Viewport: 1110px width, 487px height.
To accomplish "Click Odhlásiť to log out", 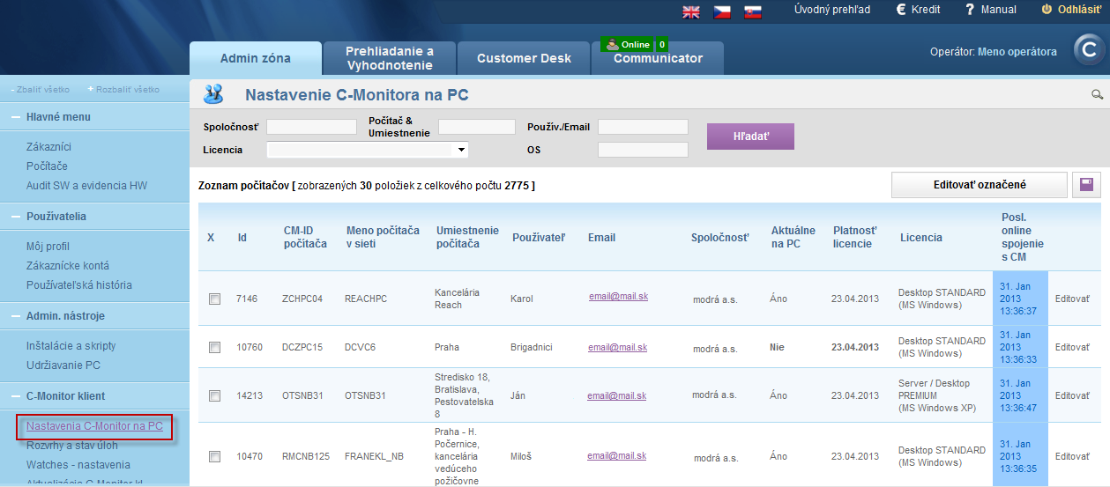I will 1072,10.
